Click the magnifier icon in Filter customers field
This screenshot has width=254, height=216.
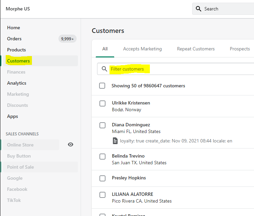pos(104,69)
